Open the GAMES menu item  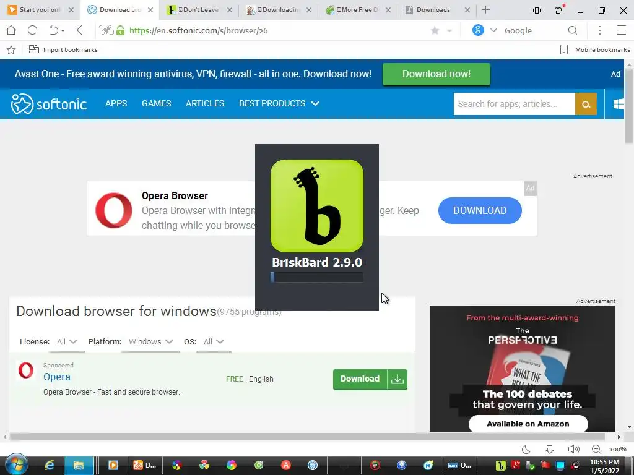click(x=157, y=103)
